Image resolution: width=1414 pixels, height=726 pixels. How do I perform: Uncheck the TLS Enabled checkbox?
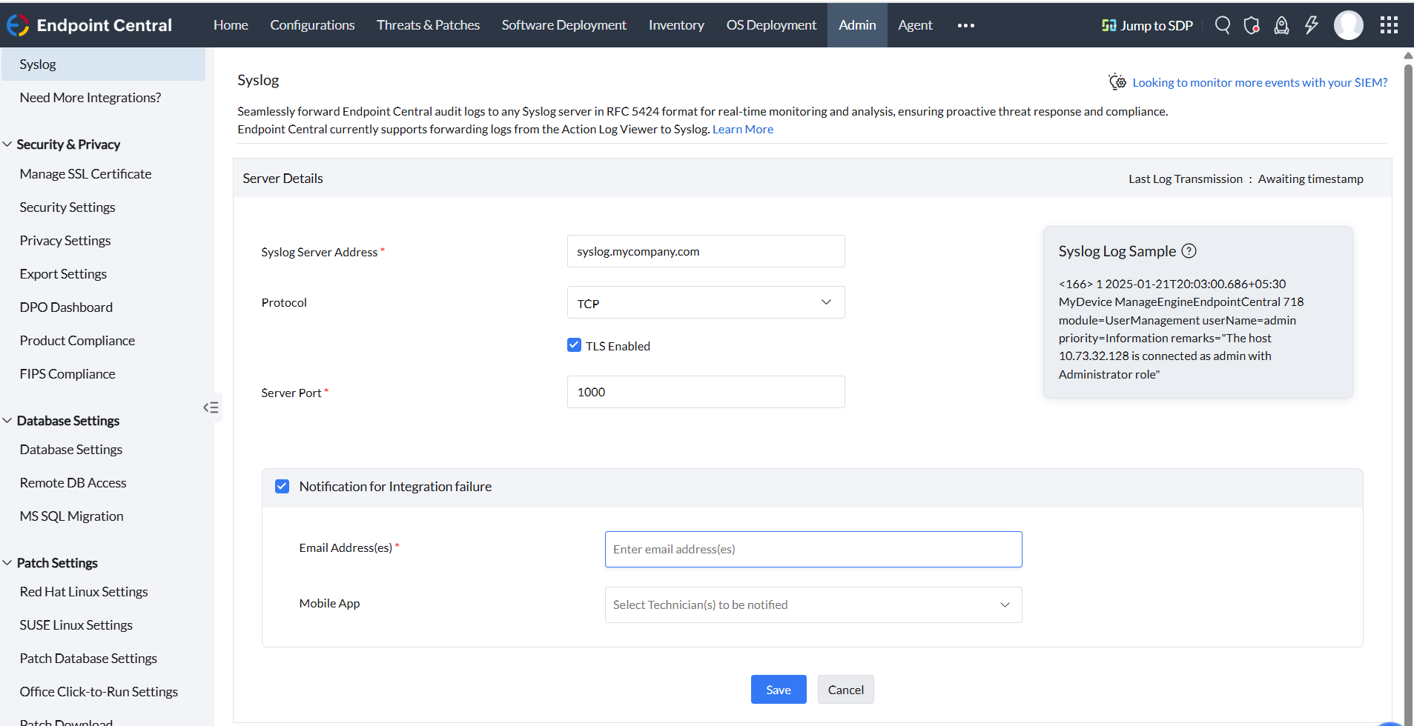[574, 345]
